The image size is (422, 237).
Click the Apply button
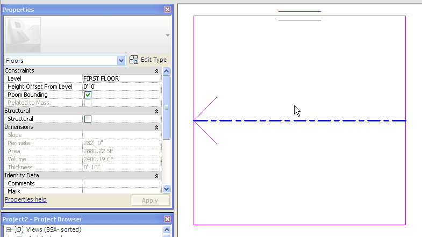coord(150,200)
